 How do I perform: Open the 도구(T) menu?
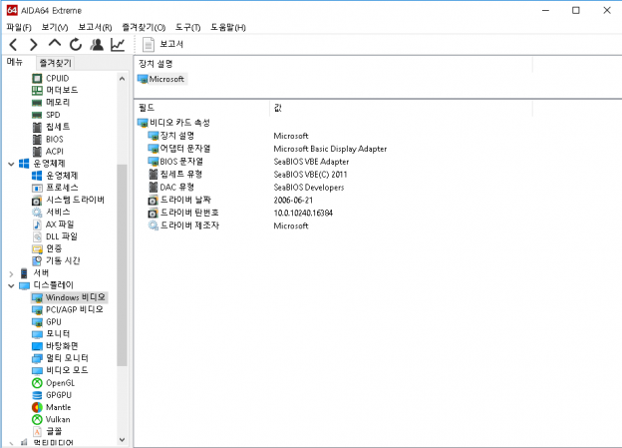tap(188, 27)
